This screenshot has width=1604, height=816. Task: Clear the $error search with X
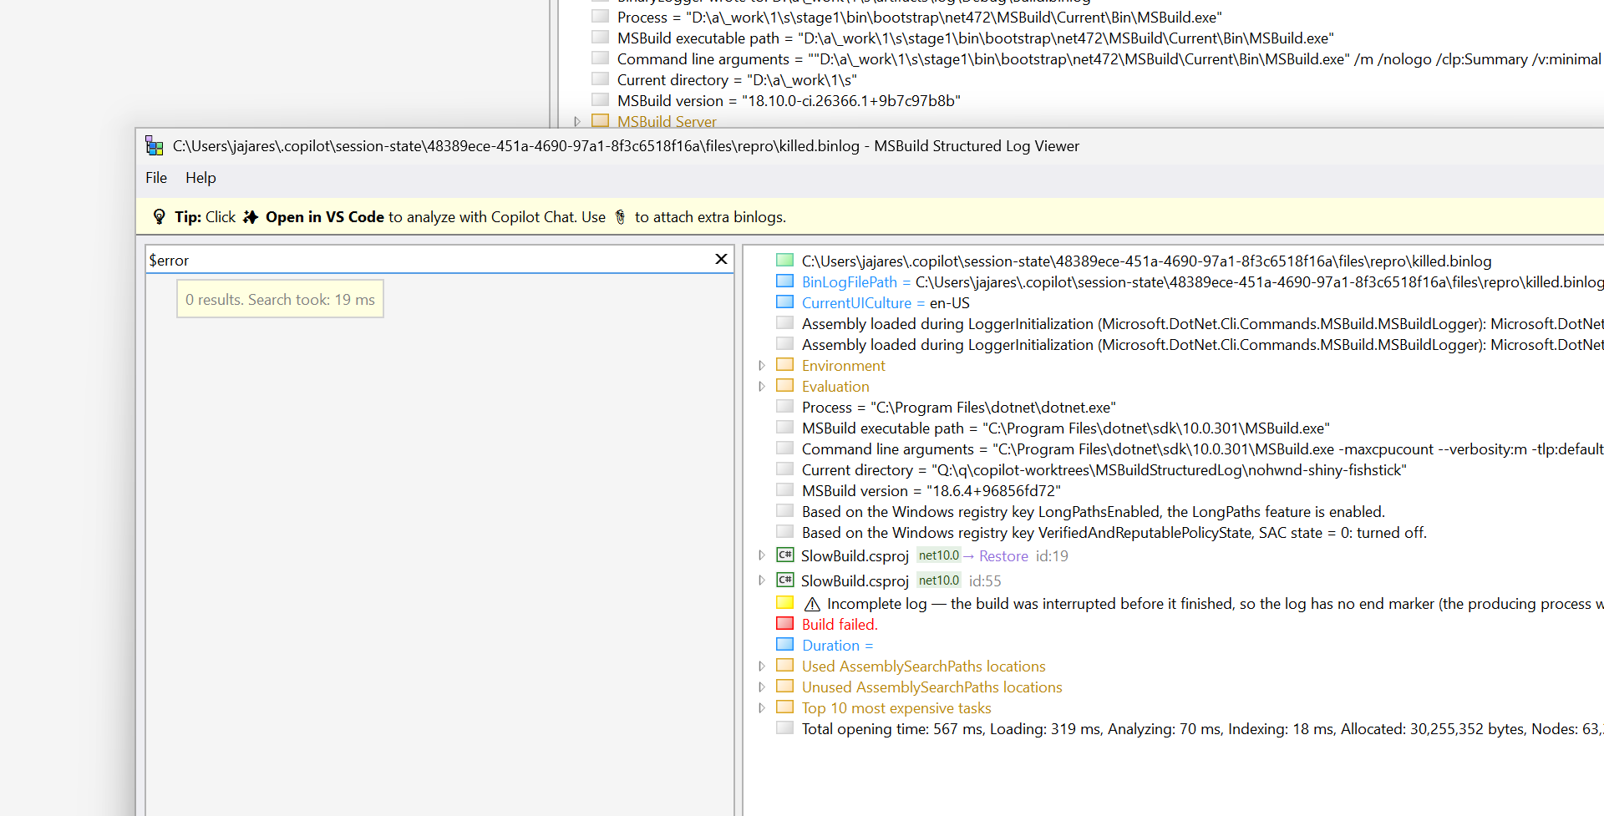pyautogui.click(x=721, y=260)
